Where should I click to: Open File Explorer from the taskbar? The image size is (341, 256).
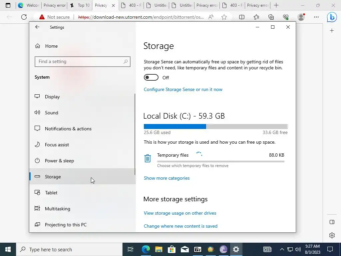point(159,249)
